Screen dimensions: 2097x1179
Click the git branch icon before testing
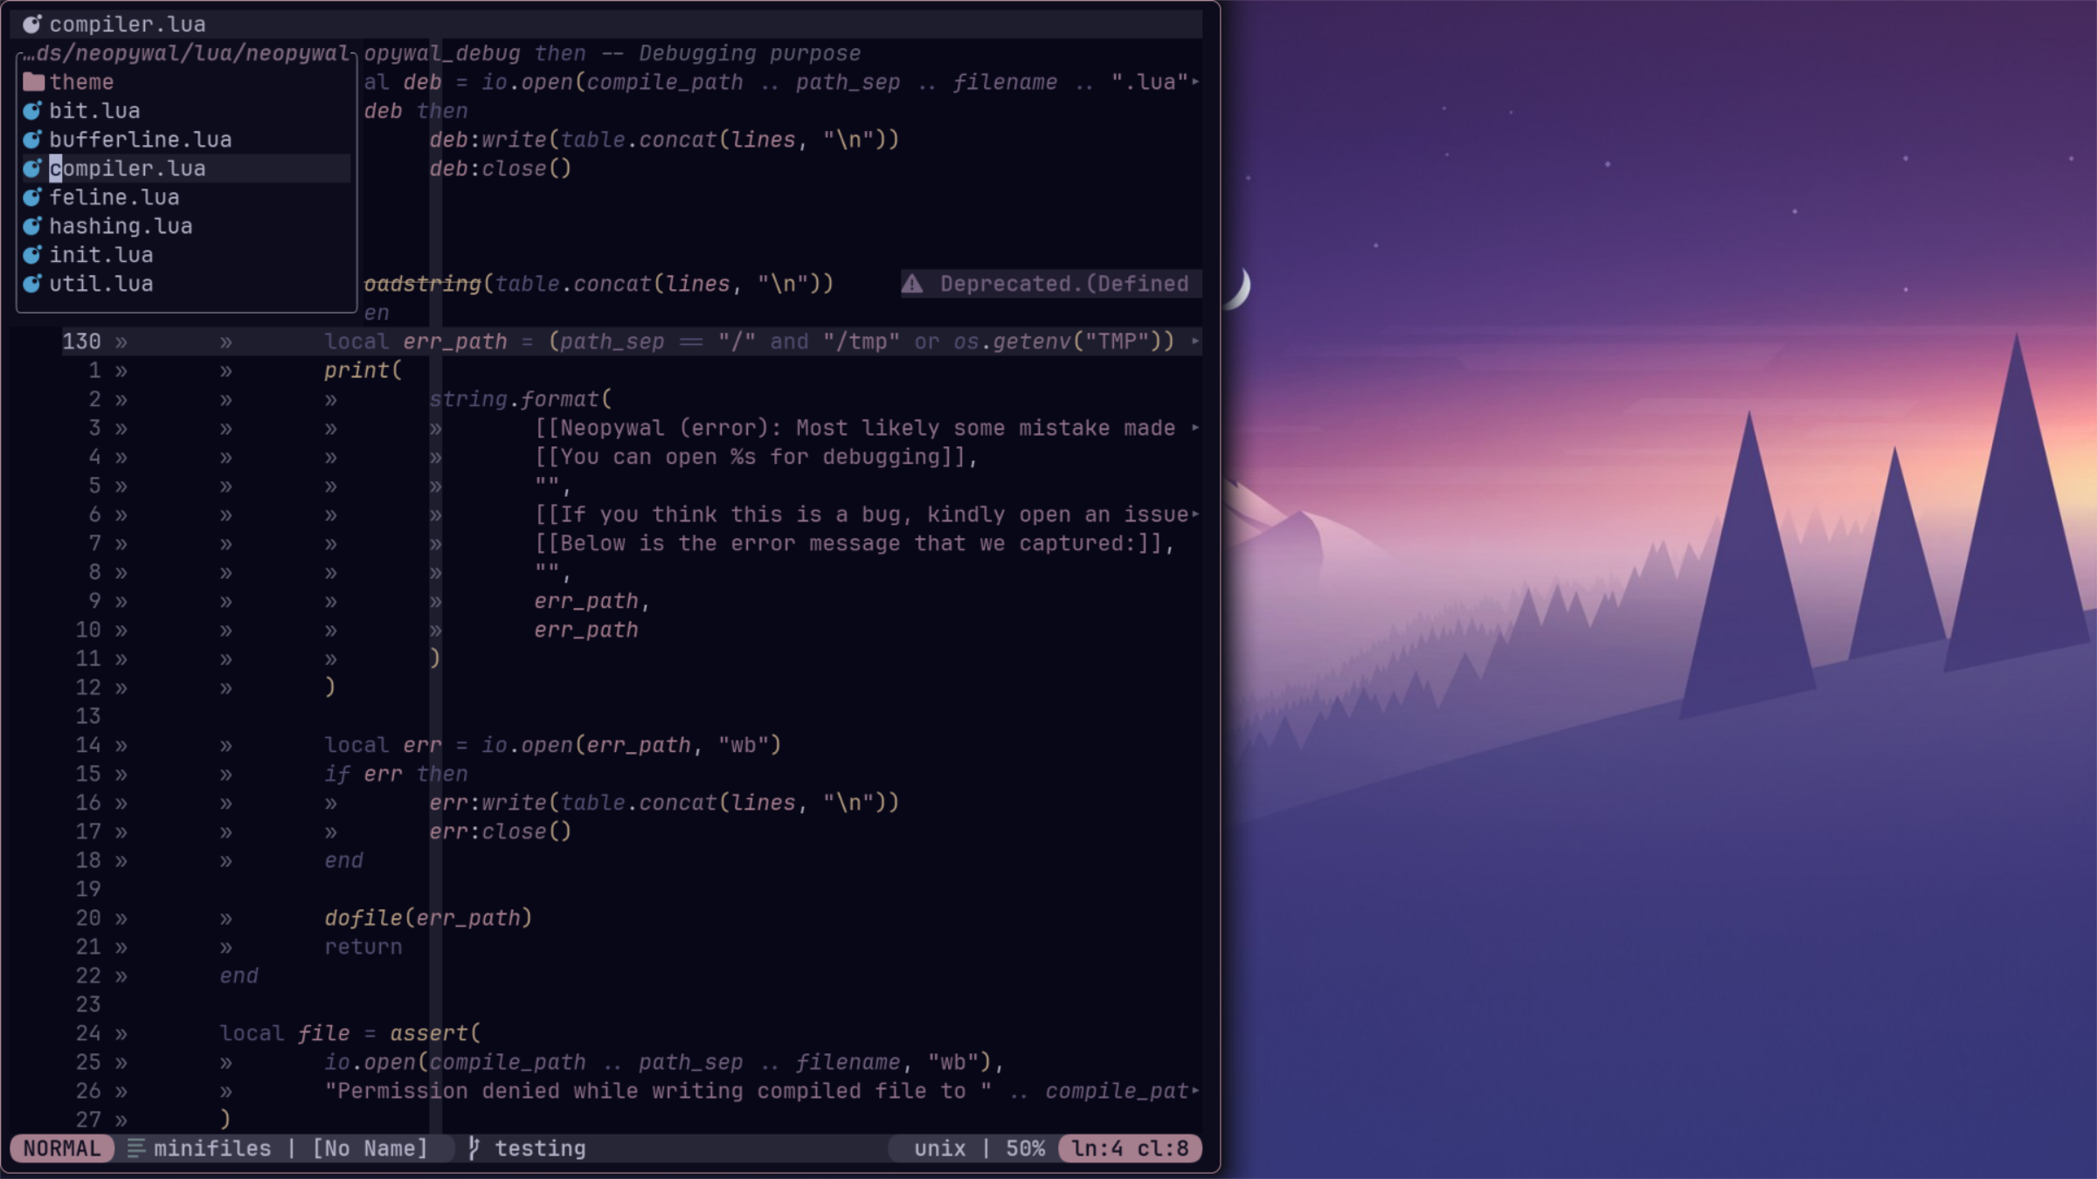[x=474, y=1148]
